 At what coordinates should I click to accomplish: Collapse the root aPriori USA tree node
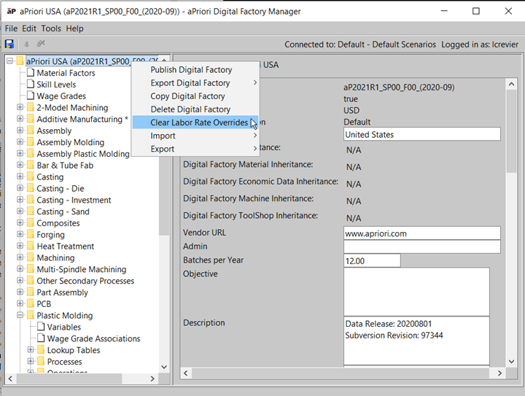click(9, 61)
